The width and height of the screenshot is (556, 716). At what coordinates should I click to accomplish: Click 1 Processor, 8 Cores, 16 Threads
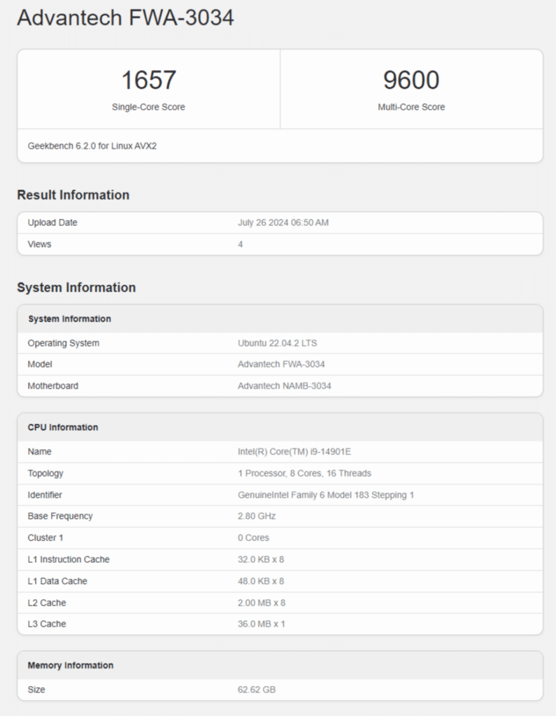point(305,473)
